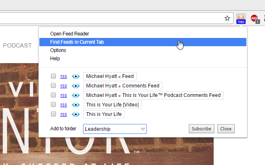Choose Find Feeds in Current Tab
265x165 pixels.
[77, 42]
